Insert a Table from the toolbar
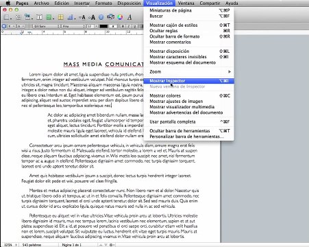Viewport: 309px width, 247px height. click(x=60, y=17)
